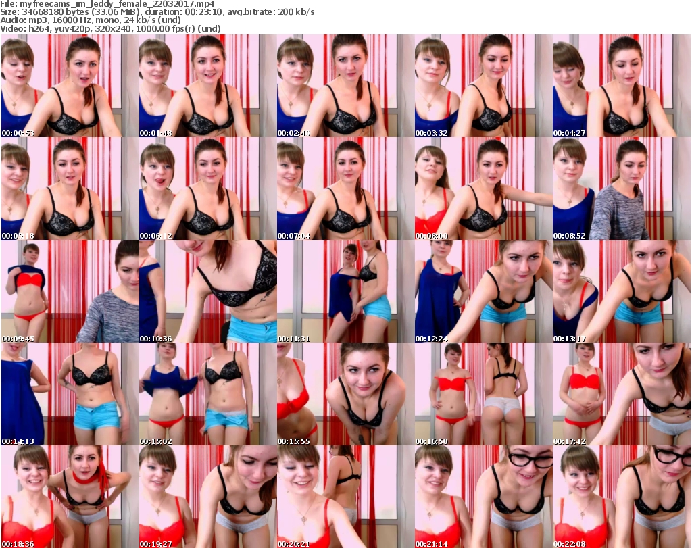Select the thumbnail stamped 00:01:48
Viewport: 692px width, 548px height.
(208, 86)
